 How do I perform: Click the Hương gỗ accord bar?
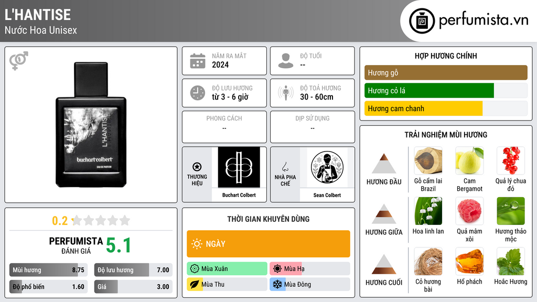tap(446, 72)
